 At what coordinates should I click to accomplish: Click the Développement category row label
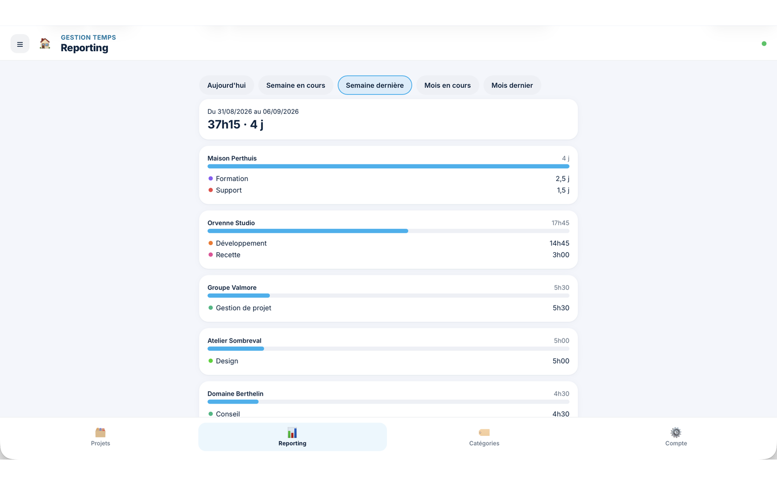tap(241, 244)
